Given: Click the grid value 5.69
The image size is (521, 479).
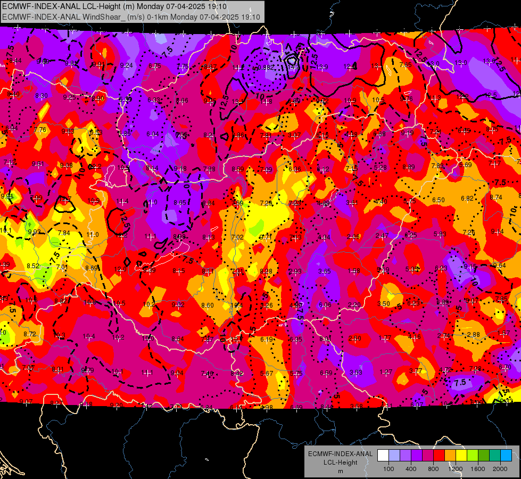Looking at the screenshot, I should [x=466, y=164].
